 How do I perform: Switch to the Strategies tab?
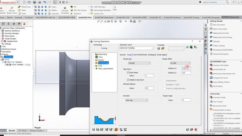152,55
